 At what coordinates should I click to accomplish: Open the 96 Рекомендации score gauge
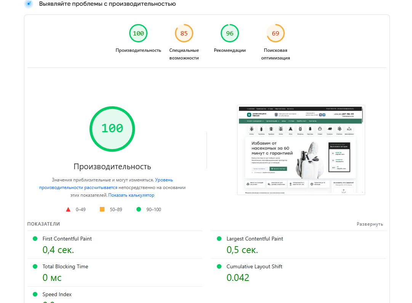(x=230, y=34)
